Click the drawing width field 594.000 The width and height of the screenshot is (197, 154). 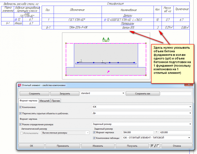pyautogui.click(x=138, y=132)
